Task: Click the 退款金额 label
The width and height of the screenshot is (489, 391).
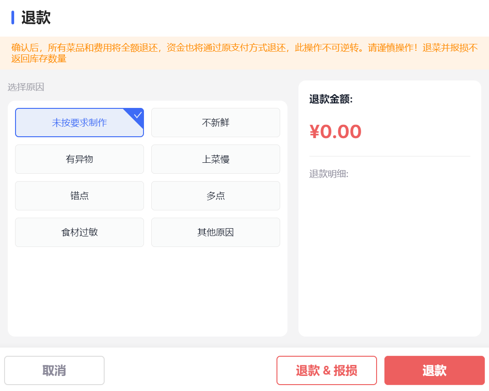Action: (331, 99)
